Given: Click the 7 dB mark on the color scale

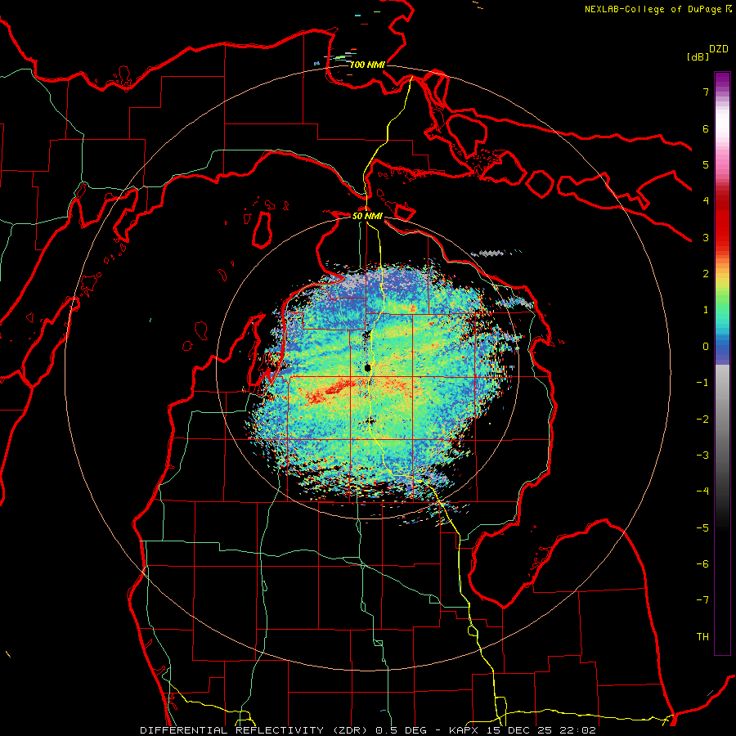Looking at the screenshot, I should (706, 92).
